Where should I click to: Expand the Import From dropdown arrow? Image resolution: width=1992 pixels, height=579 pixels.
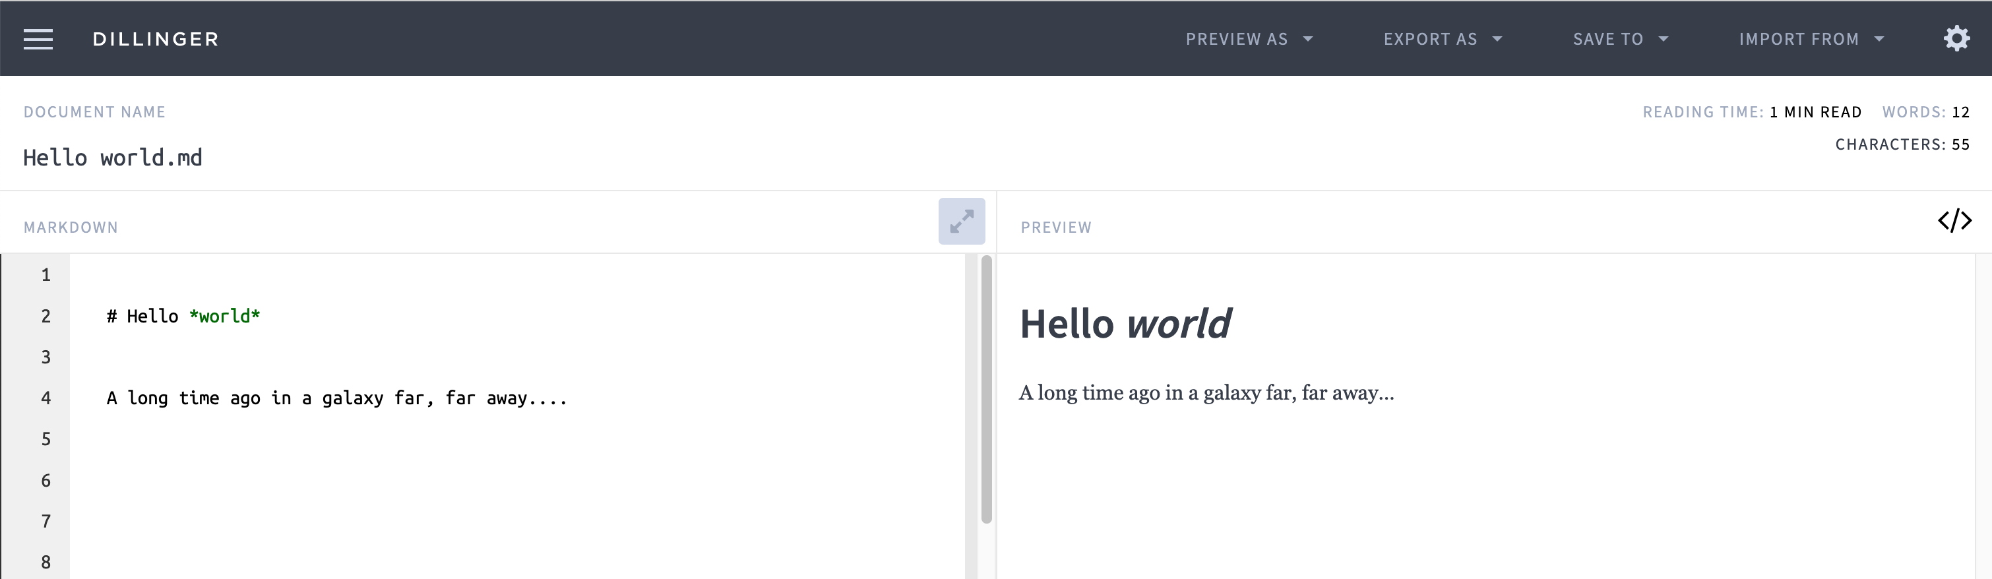tap(1879, 39)
